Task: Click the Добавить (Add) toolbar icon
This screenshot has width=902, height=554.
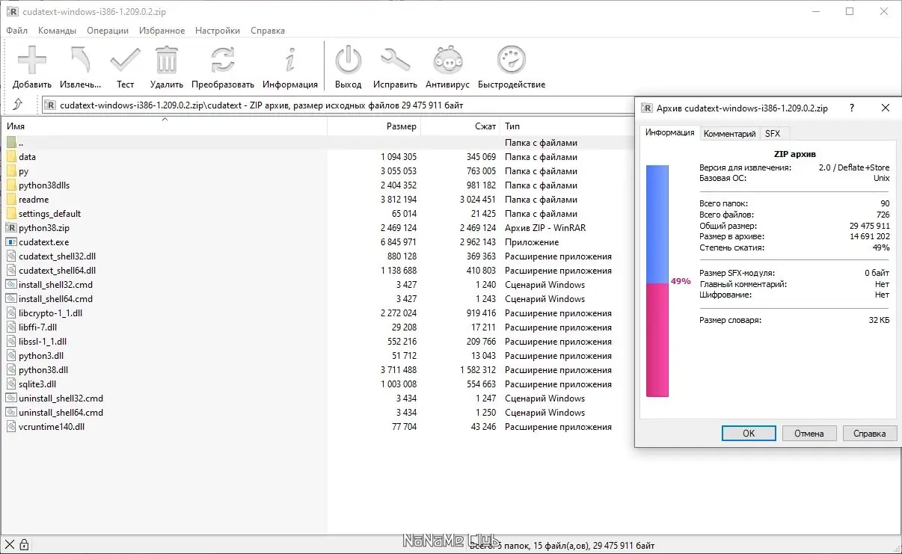Action: point(31,61)
